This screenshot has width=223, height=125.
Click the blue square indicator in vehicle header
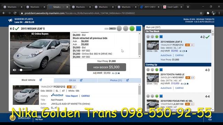[139, 28]
